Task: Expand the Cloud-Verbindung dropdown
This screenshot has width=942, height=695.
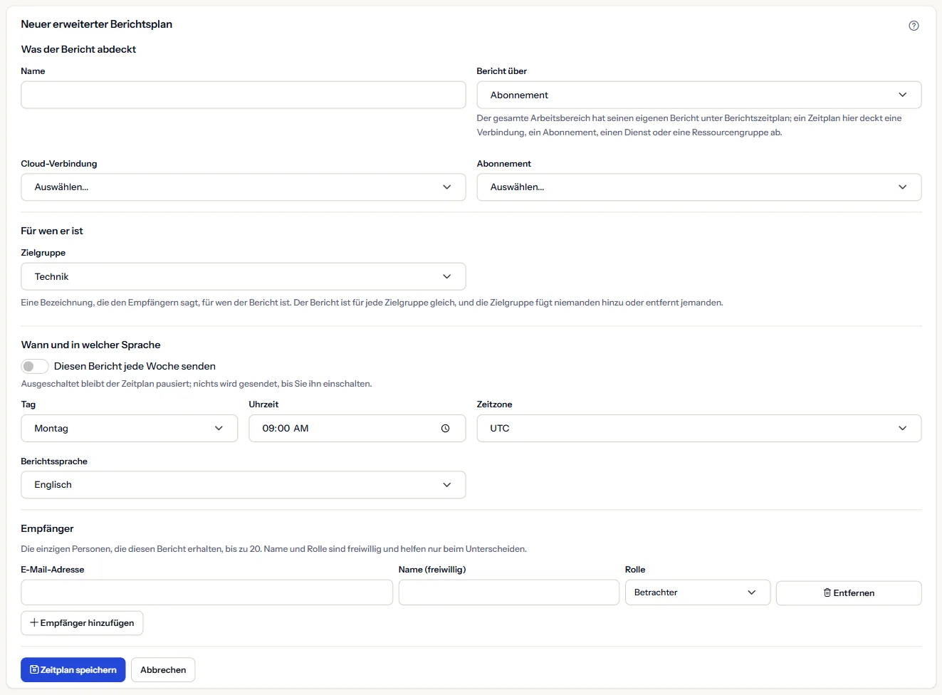Action: 243,187
